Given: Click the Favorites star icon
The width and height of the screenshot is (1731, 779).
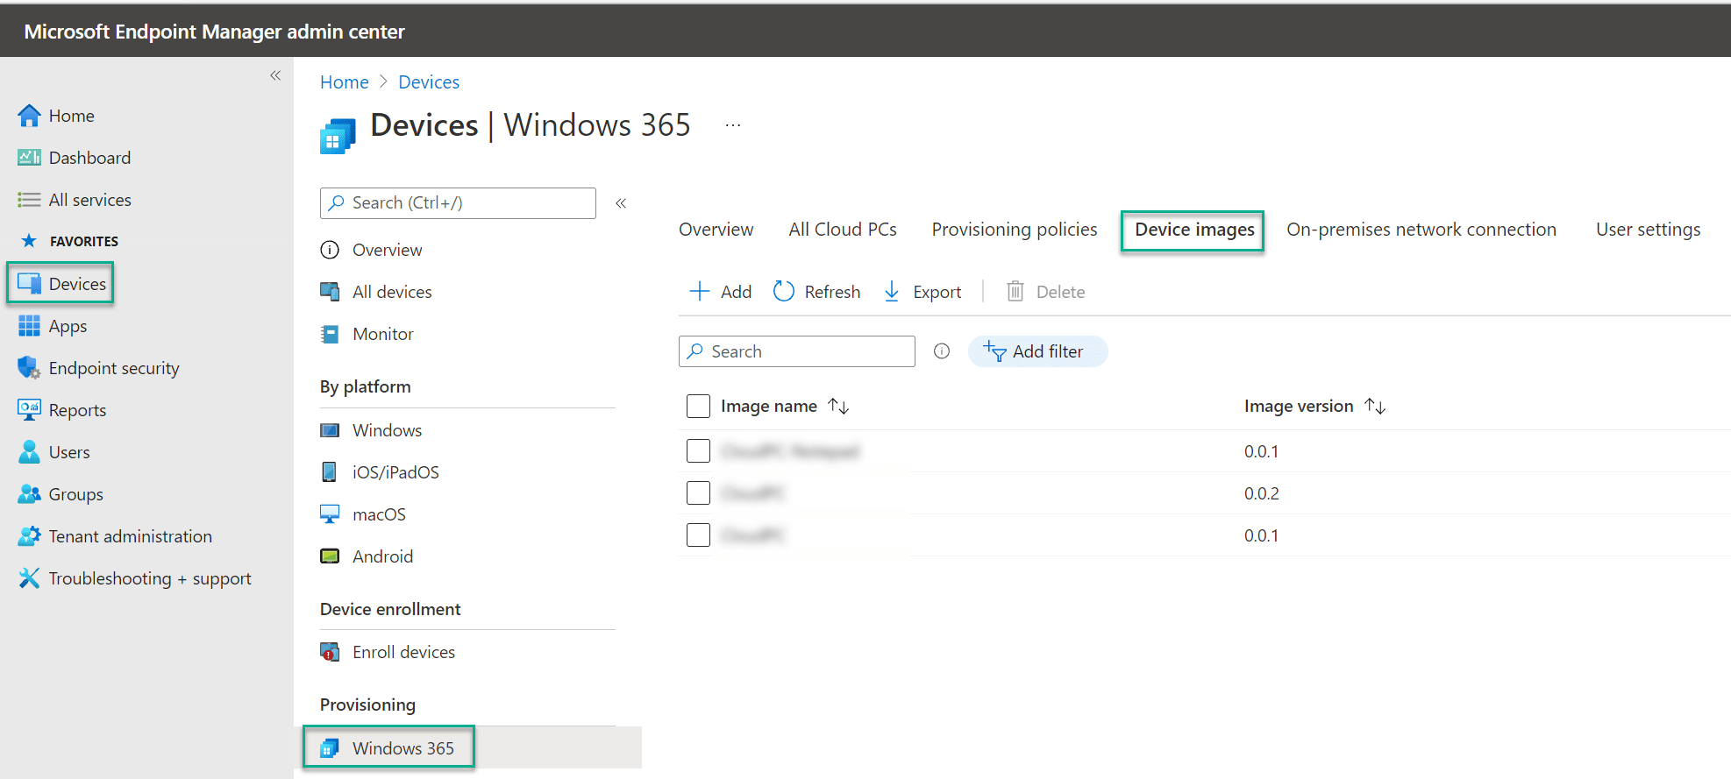Looking at the screenshot, I should click(x=29, y=241).
